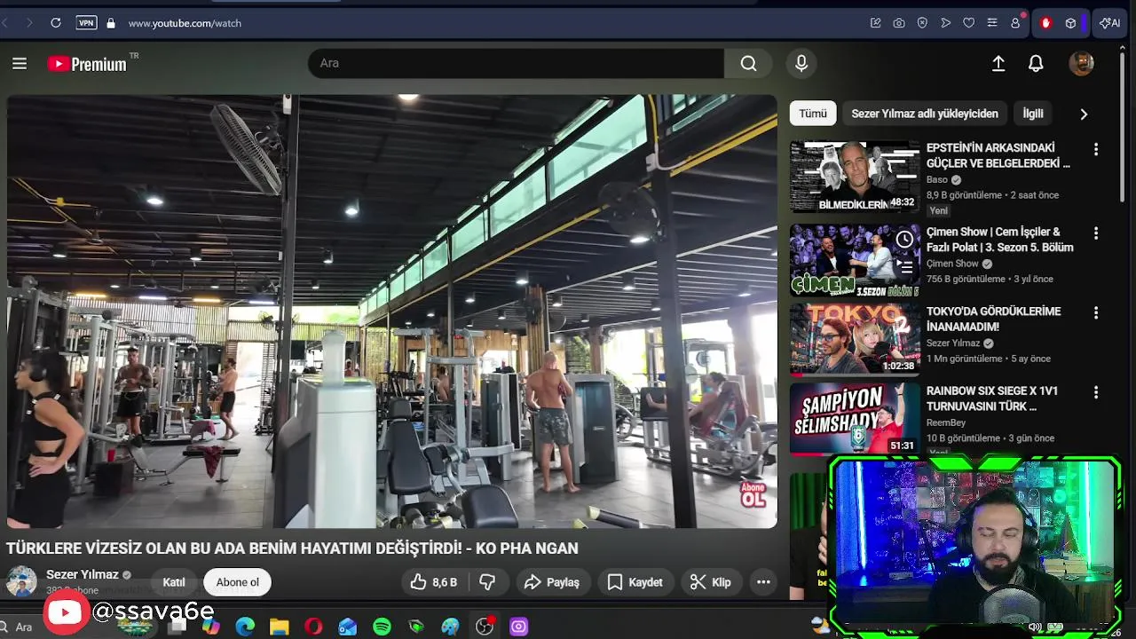The width and height of the screenshot is (1136, 639).
Task: Select Sezer Yılmaz adlı yükleyiciden chip
Action: coord(925,114)
